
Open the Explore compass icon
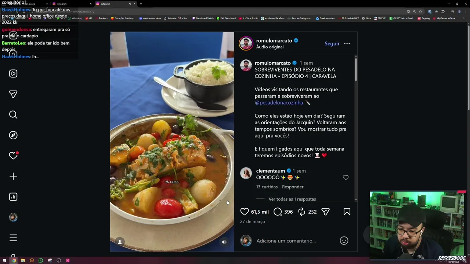tap(13, 135)
